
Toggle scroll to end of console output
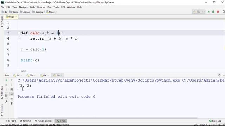12,94
